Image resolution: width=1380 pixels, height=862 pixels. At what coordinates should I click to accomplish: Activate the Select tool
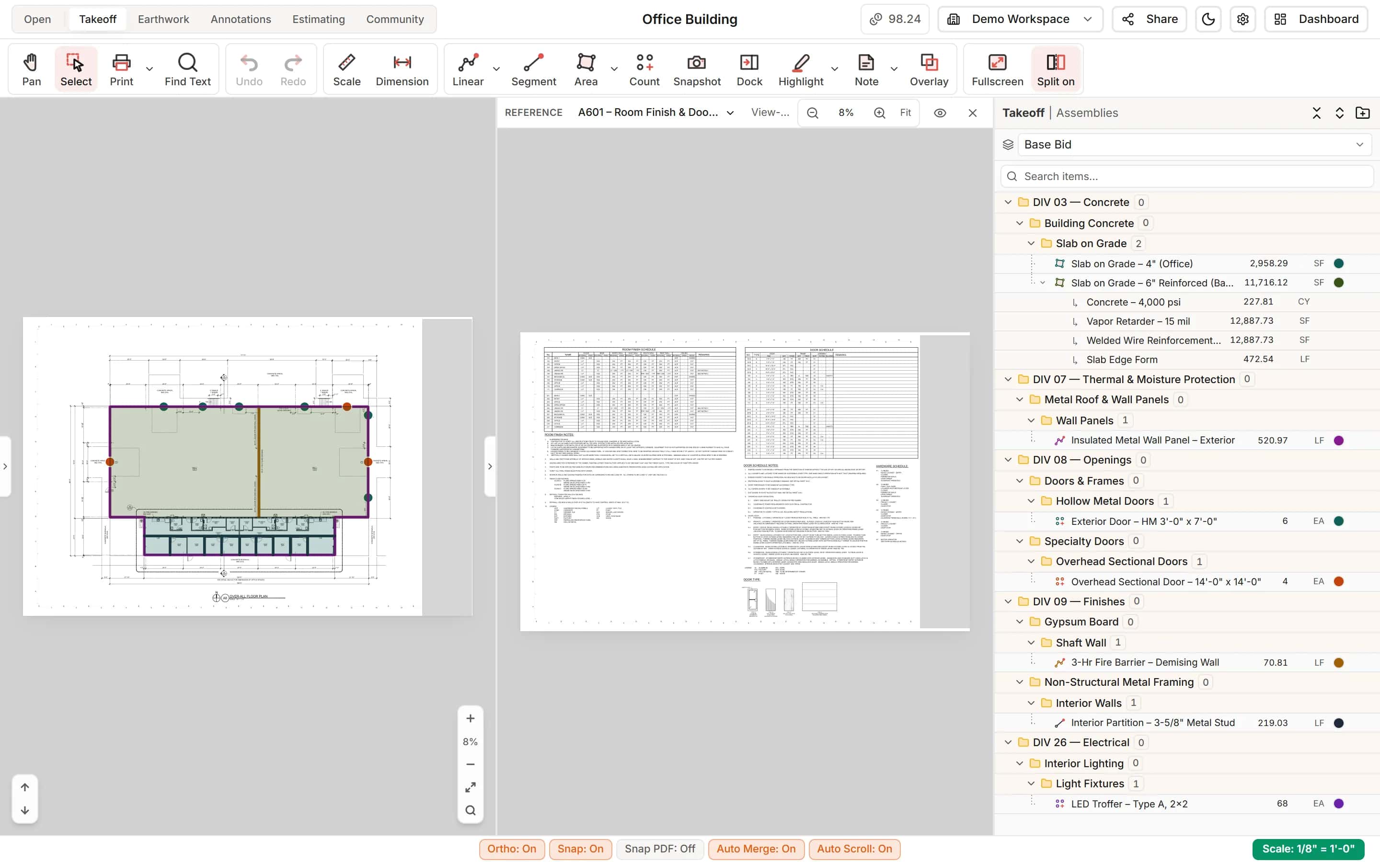[76, 69]
